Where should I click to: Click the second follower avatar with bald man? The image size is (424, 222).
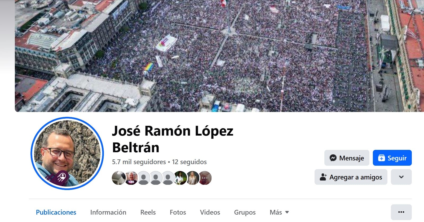click(131, 178)
